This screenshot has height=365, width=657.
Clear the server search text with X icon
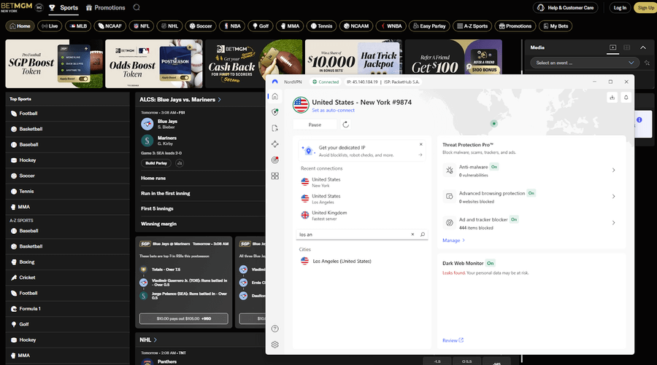412,235
